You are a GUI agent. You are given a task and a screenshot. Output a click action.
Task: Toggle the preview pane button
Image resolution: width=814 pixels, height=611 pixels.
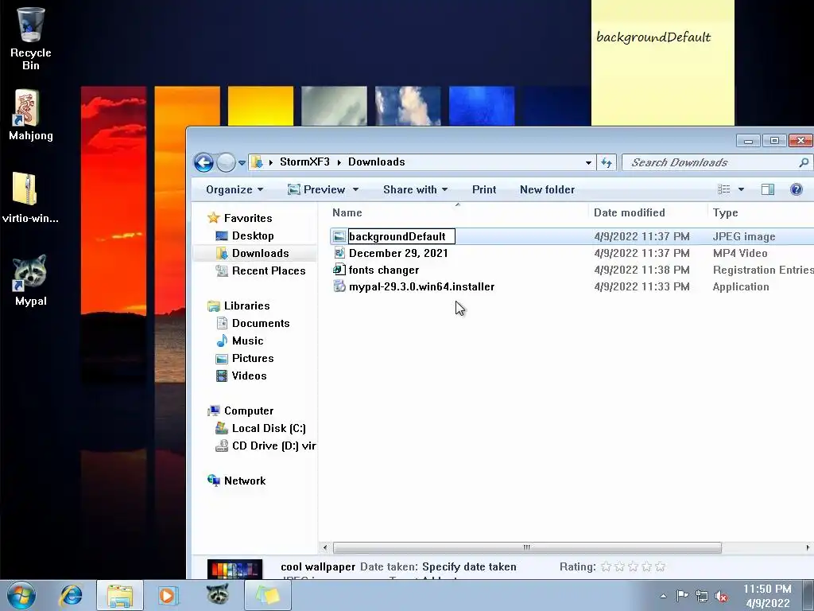point(768,189)
